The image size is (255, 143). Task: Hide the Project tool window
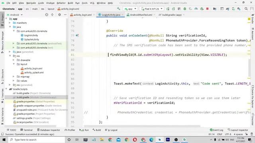[65, 15]
